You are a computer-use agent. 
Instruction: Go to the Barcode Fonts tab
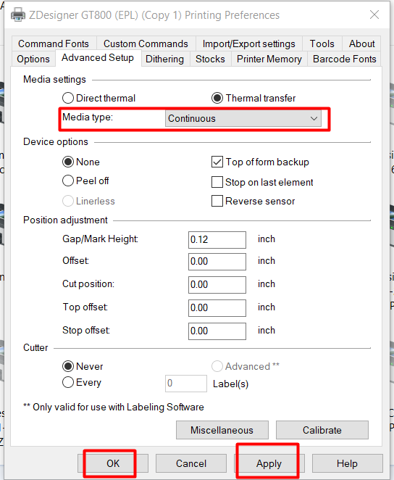(344, 59)
